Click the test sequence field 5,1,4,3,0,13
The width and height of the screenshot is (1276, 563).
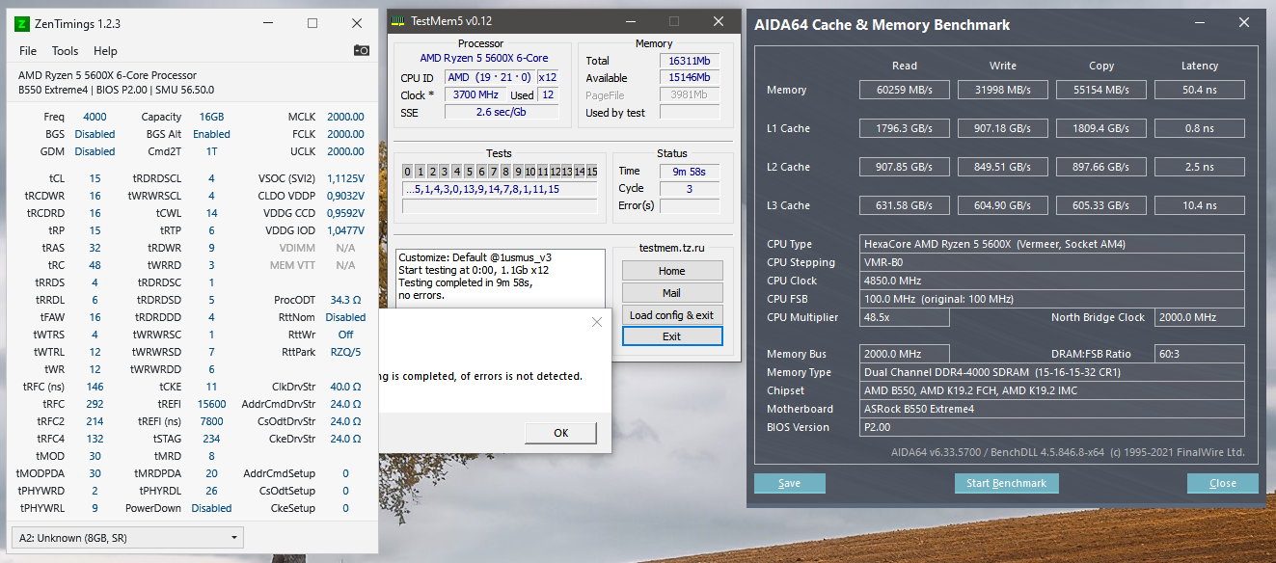click(x=500, y=189)
